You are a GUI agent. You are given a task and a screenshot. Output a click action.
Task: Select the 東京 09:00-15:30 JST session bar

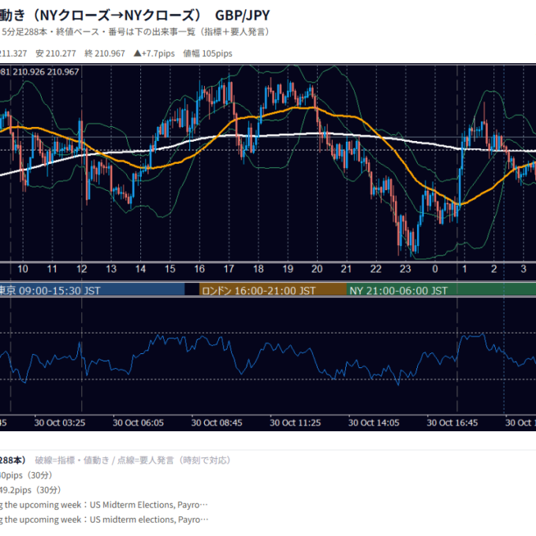92,290
